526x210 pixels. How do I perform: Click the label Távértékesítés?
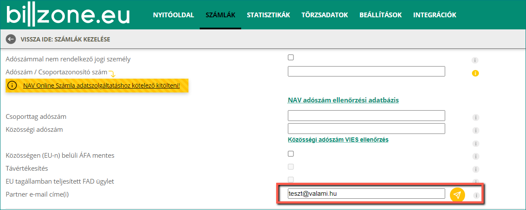[x=27, y=168]
